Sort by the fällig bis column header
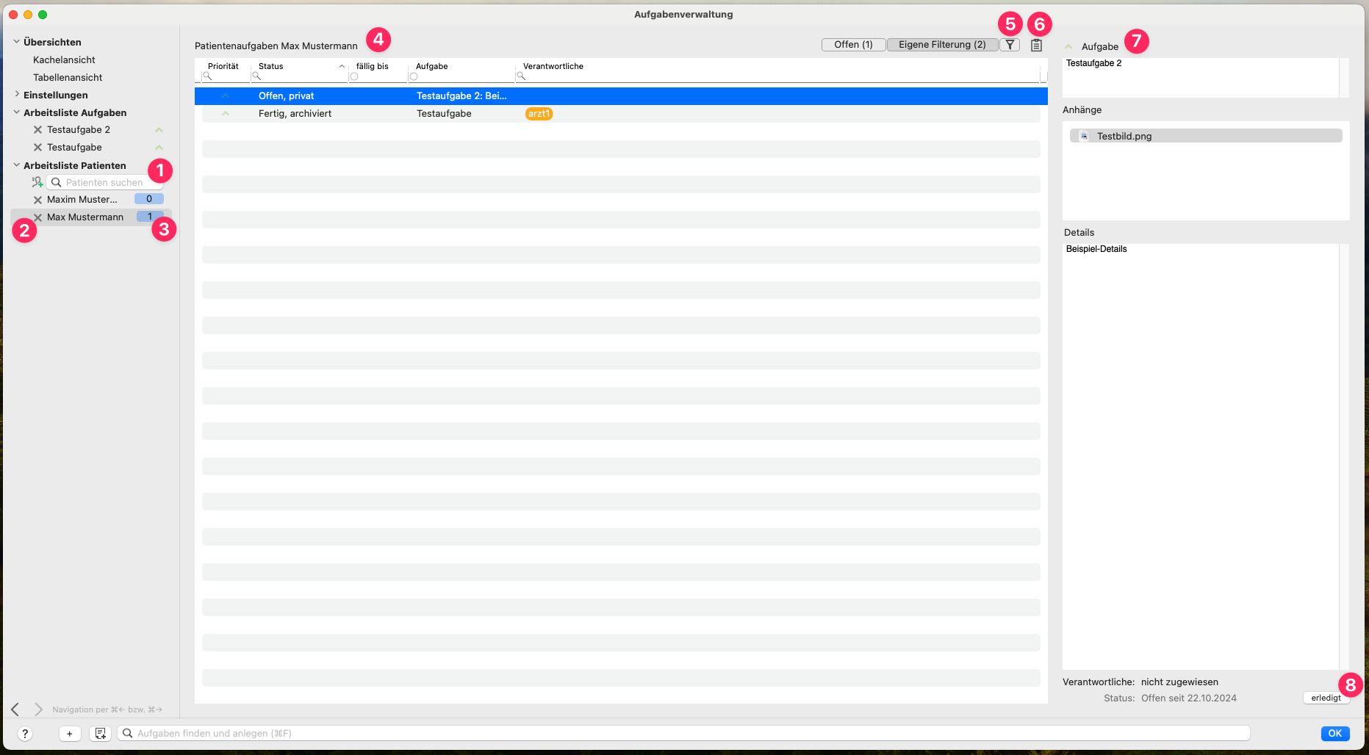This screenshot has width=1369, height=755. coord(373,66)
